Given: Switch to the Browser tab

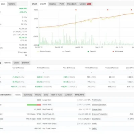Looking at the screenshot, I should pyautogui.click(x=25, y=63).
